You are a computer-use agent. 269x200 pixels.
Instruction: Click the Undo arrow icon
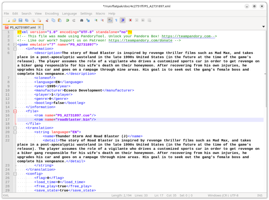[x=68, y=20]
